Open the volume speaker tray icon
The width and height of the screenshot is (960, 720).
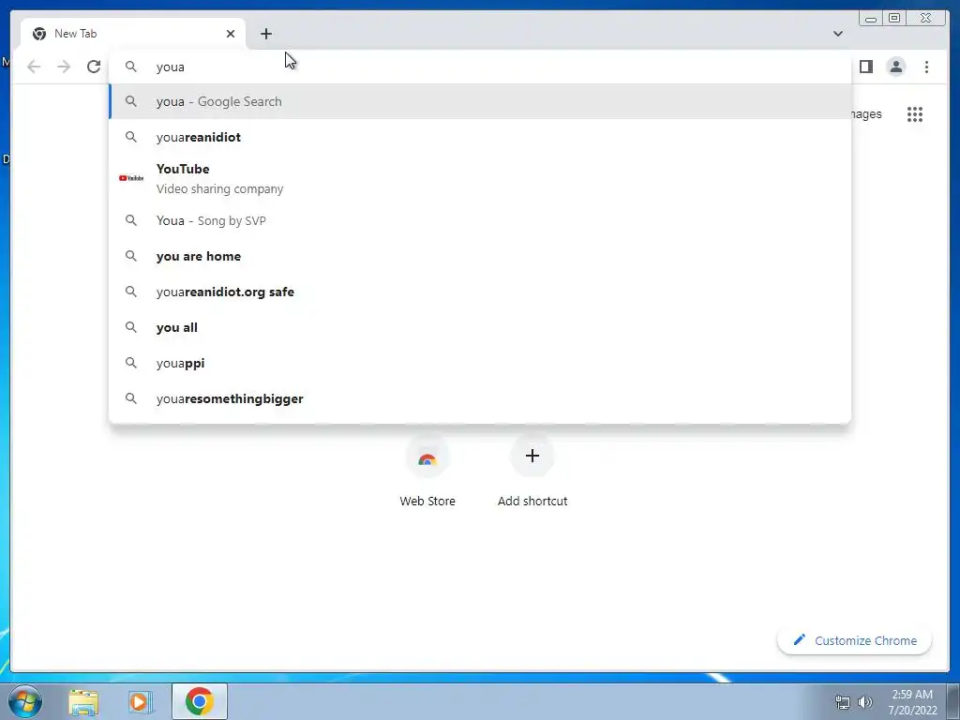tap(865, 702)
